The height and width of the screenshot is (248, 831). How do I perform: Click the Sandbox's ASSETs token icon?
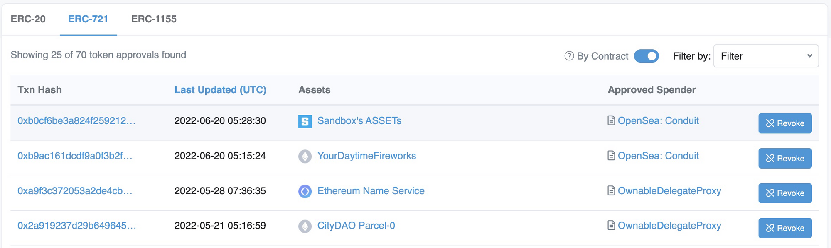pyautogui.click(x=305, y=121)
